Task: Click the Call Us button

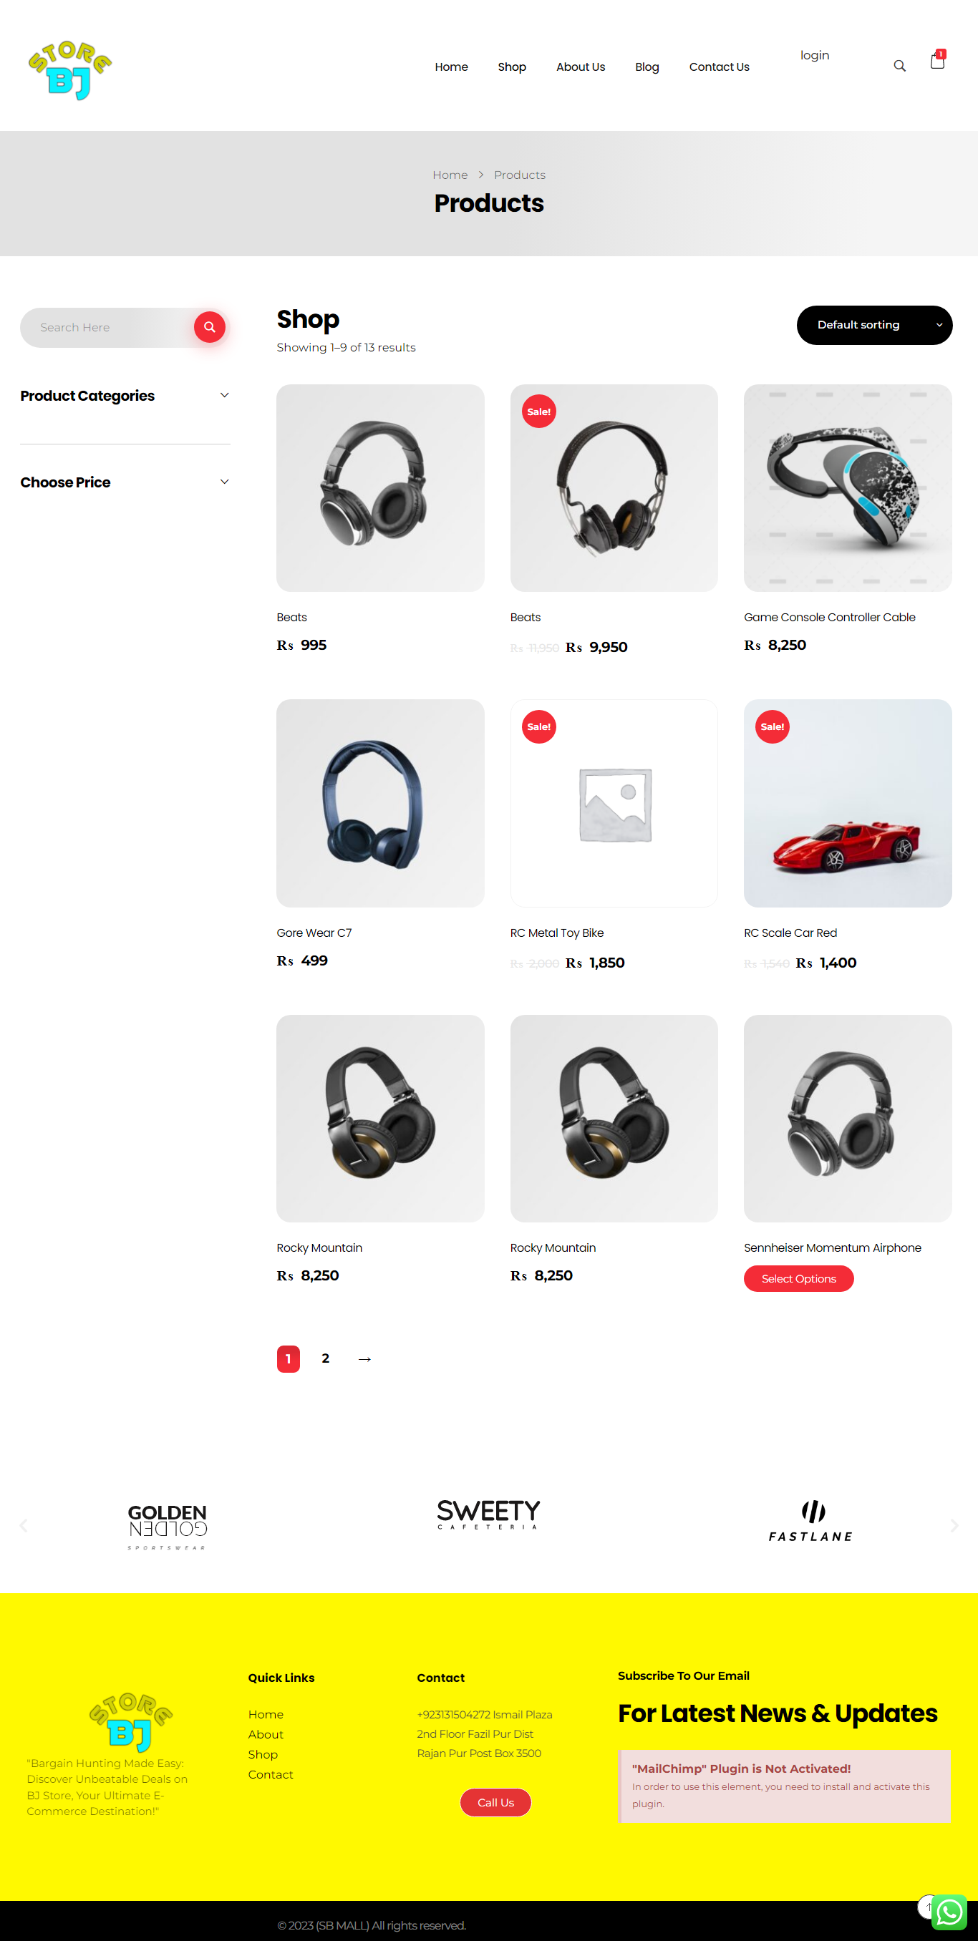Action: coord(495,1802)
